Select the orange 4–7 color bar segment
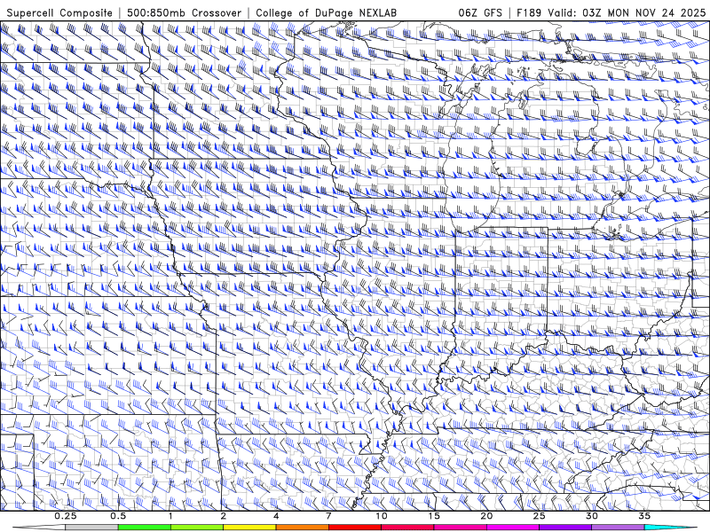 pos(302,528)
